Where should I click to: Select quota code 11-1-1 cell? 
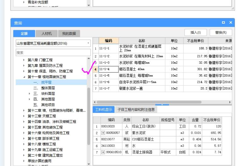[x=108, y=49]
